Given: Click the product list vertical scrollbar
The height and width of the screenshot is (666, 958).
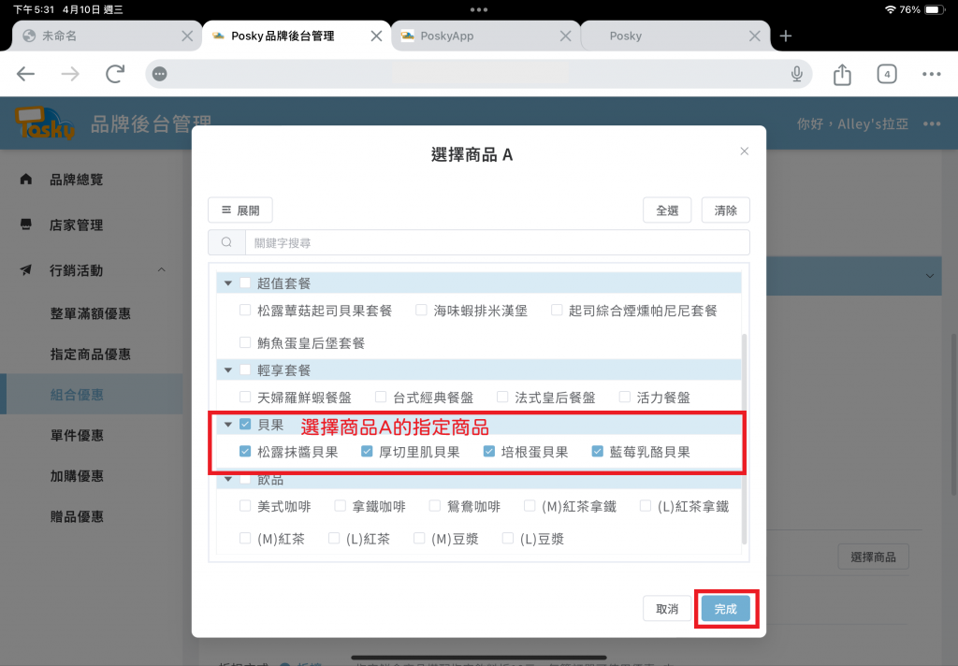Looking at the screenshot, I should [x=744, y=439].
